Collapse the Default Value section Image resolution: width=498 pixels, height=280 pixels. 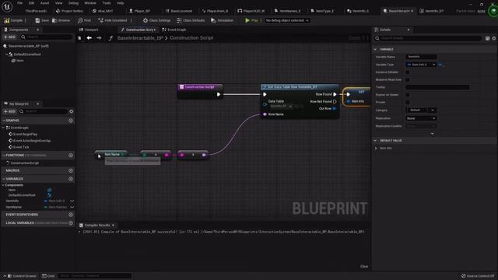click(x=375, y=141)
